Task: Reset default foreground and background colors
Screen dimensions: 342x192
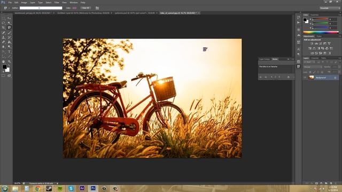Action: click(x=3, y=71)
